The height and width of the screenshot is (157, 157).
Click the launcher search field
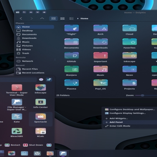click(18, 80)
